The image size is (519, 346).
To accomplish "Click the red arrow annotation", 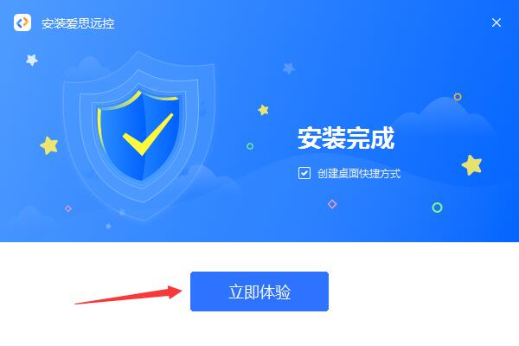I will click(x=128, y=295).
